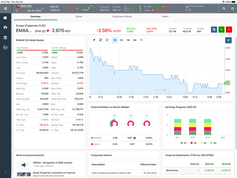Click the chart fullscreen expand icon
237x178 pixels.
107,40
